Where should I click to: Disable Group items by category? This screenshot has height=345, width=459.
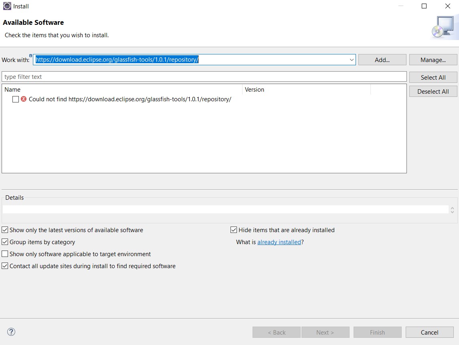pyautogui.click(x=5, y=242)
